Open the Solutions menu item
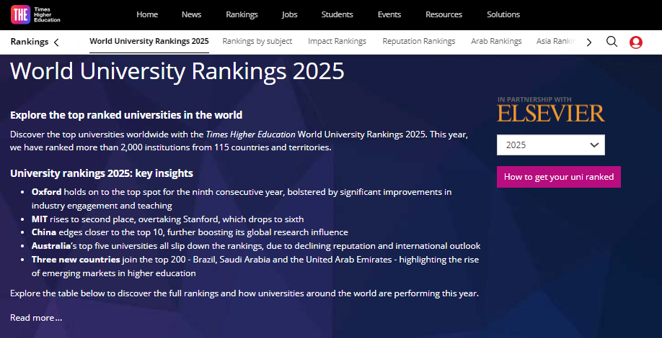This screenshot has height=338, width=662. [x=503, y=14]
